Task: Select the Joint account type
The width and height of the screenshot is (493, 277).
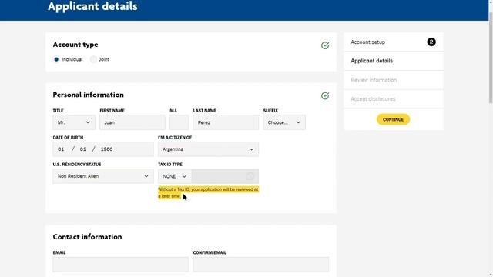Action: click(x=93, y=59)
